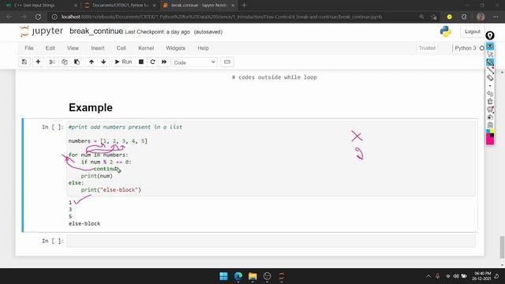
Task: Click inside the example code cell
Action: coord(271,158)
